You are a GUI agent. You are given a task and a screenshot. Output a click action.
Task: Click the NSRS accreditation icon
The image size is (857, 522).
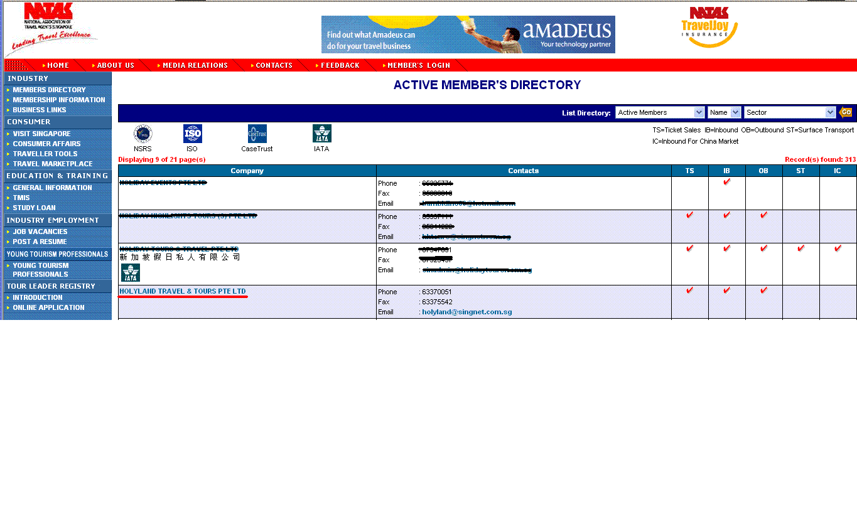pos(143,134)
